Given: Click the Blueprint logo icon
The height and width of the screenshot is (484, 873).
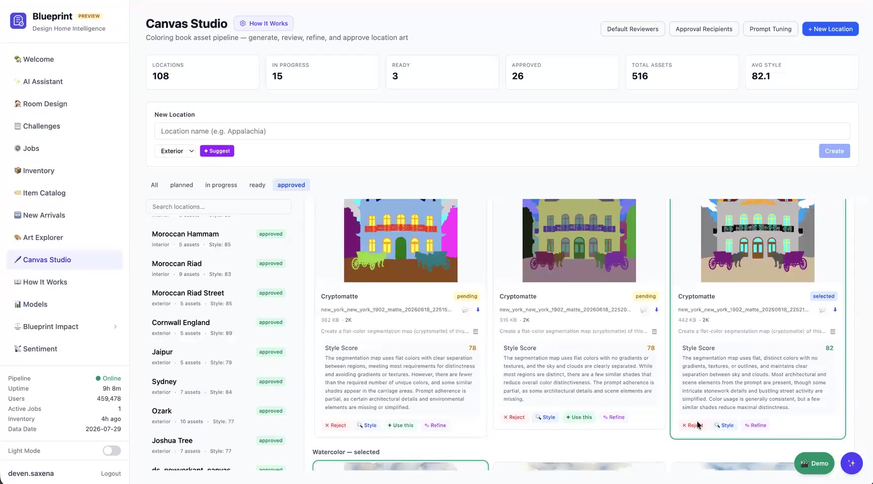Looking at the screenshot, I should [x=18, y=21].
